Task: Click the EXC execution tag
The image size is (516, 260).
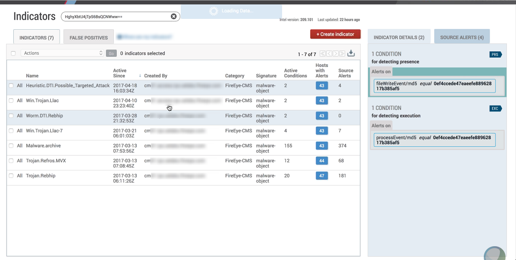Action: point(495,108)
